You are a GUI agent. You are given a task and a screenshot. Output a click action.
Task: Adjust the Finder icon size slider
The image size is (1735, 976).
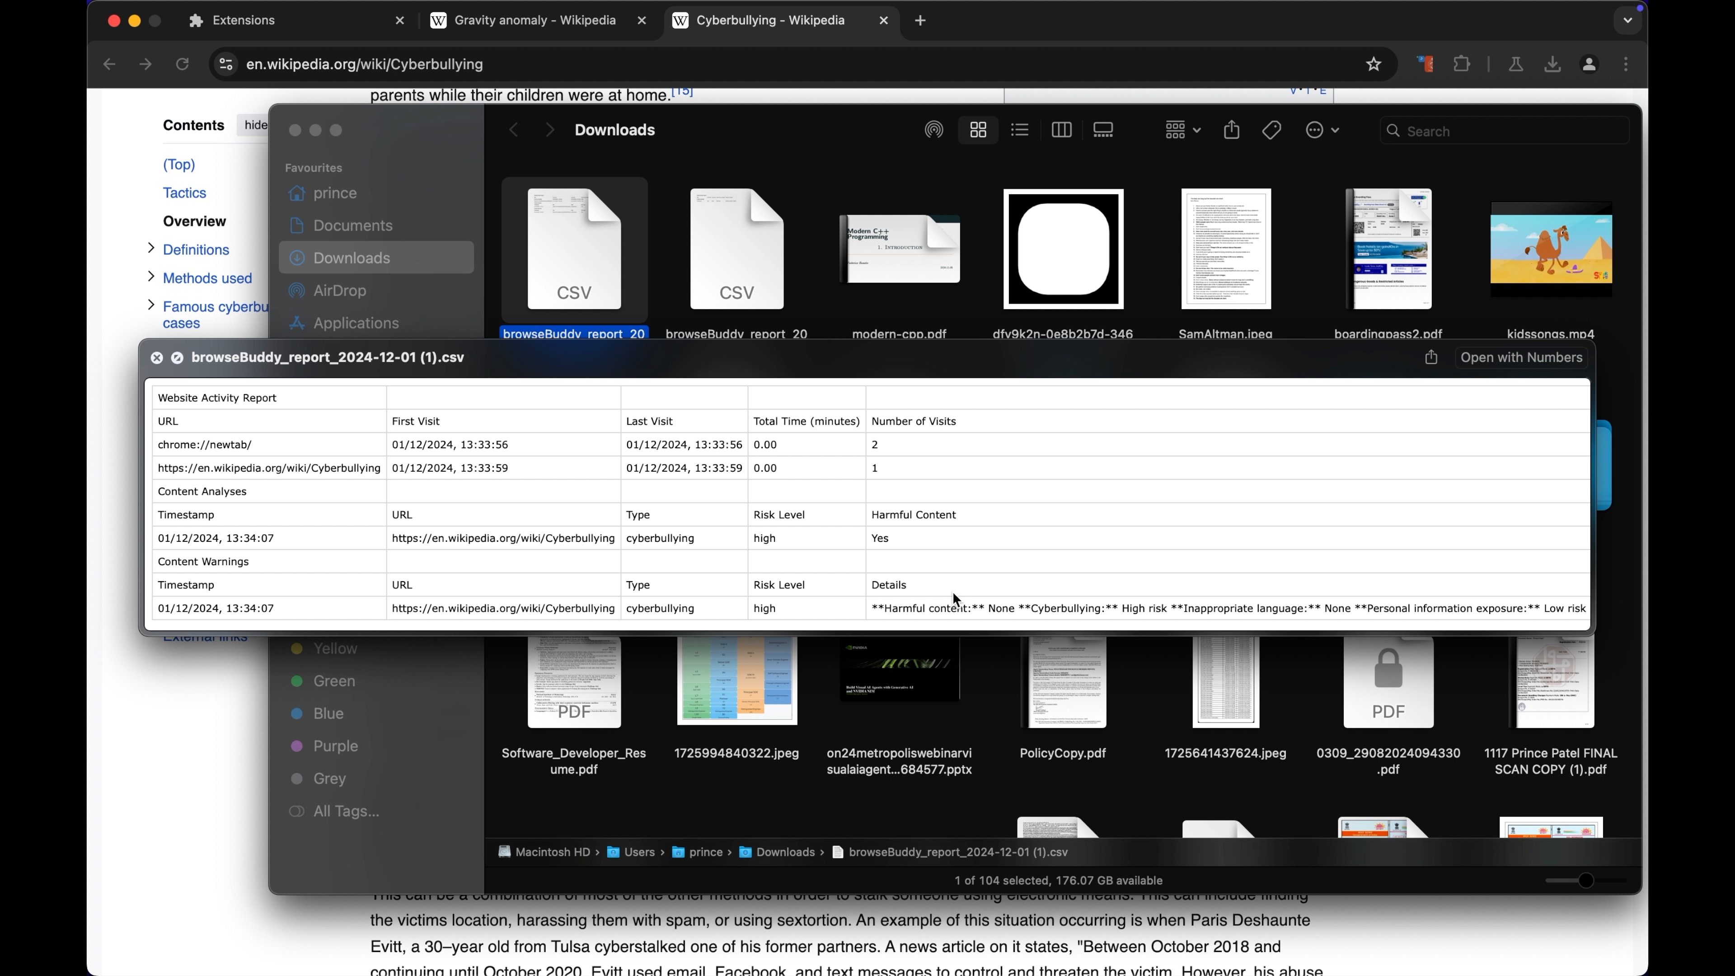click(x=1586, y=880)
